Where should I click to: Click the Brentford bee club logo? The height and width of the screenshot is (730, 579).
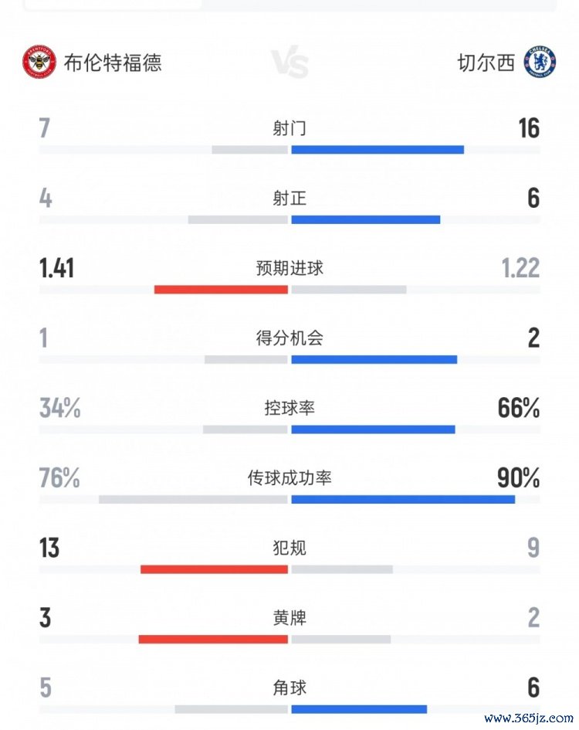[39, 63]
